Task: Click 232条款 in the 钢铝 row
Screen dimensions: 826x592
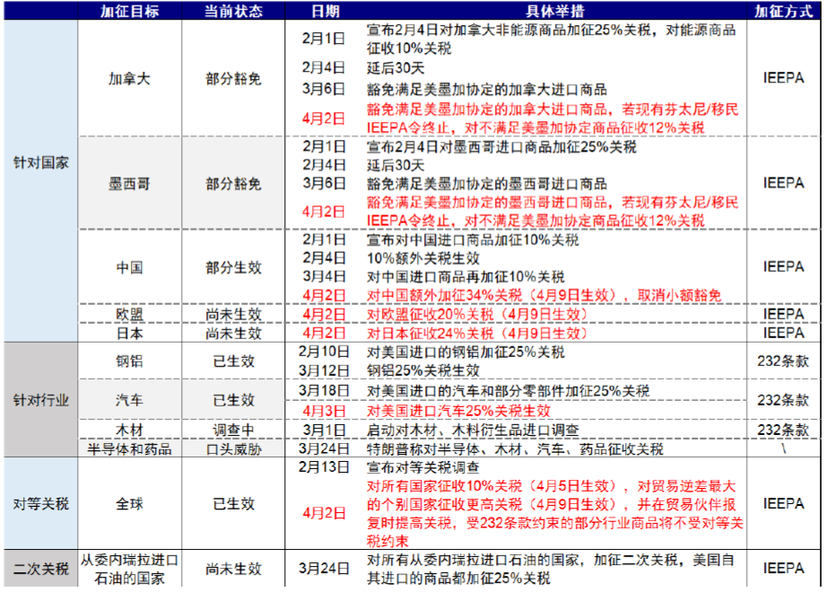Action: [x=783, y=361]
